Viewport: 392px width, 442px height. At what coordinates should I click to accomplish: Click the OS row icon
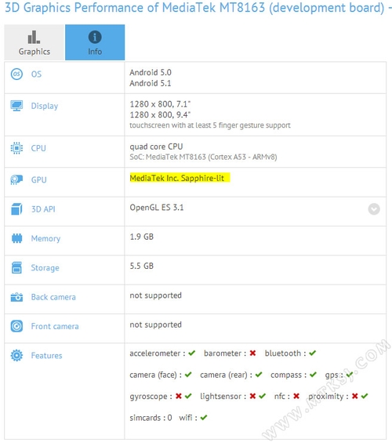16,74
